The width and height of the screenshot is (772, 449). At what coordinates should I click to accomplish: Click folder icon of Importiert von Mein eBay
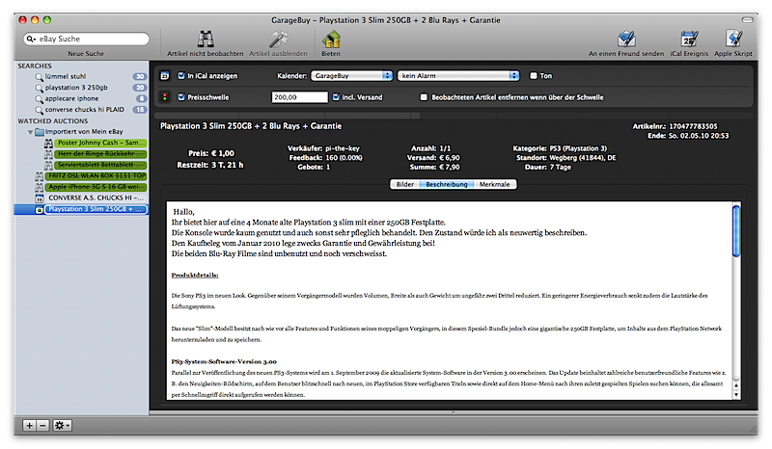pos(40,132)
